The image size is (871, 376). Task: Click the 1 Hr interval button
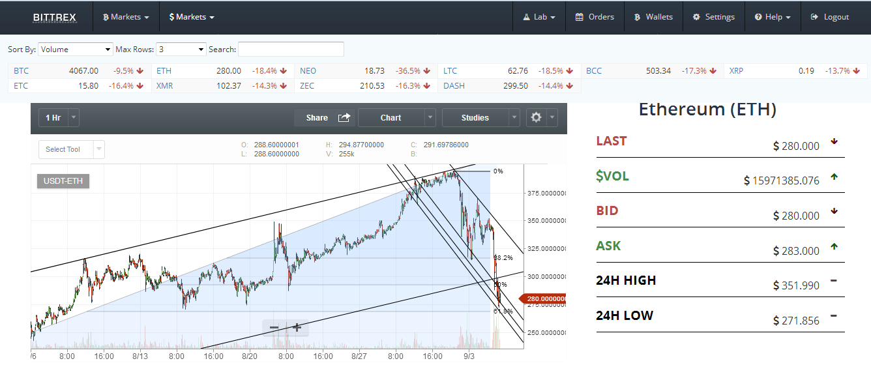click(53, 117)
